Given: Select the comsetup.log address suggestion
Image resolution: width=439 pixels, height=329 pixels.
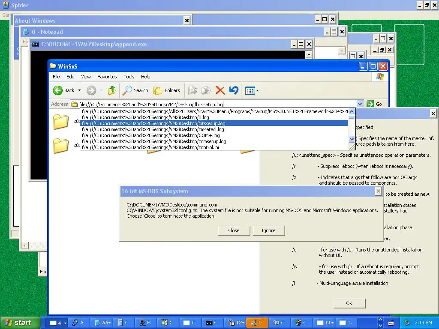Looking at the screenshot, I should tap(214, 141).
